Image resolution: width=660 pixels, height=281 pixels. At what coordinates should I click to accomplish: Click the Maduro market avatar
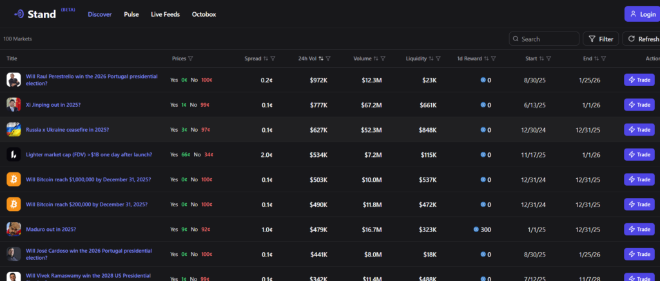(14, 230)
